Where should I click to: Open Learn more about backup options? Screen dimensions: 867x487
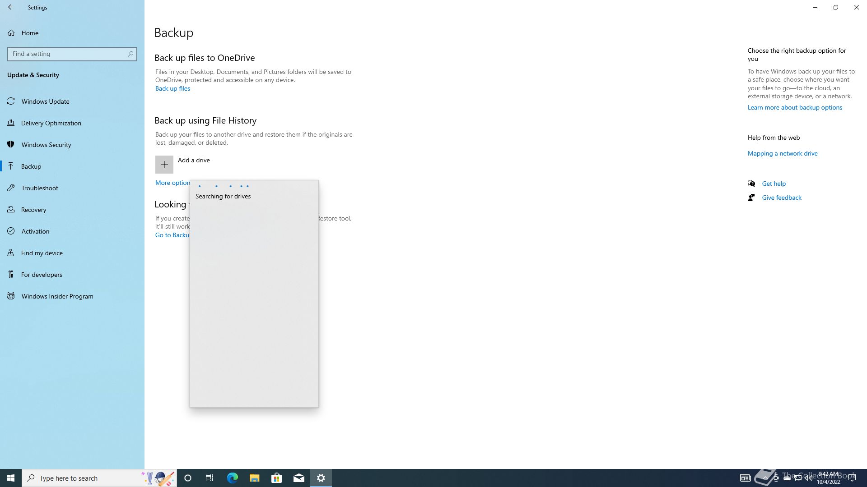point(795,107)
